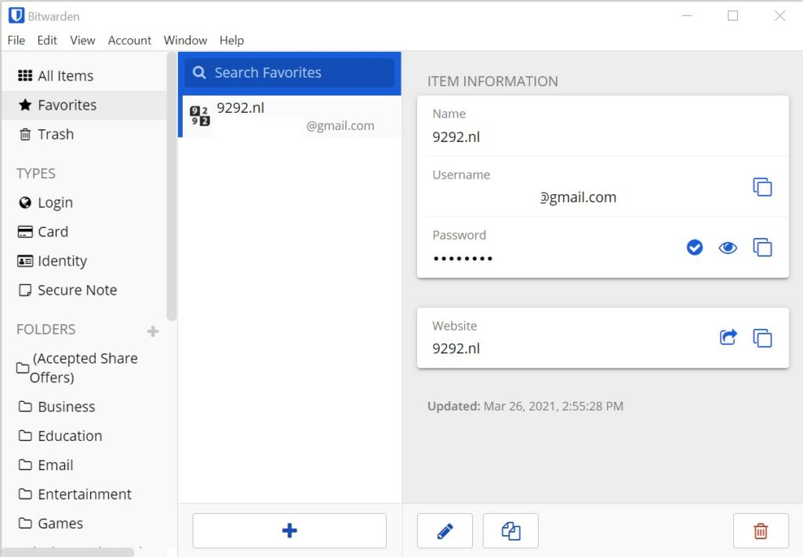803x557 pixels.
Task: Delete the item with the trash button
Action: click(761, 530)
